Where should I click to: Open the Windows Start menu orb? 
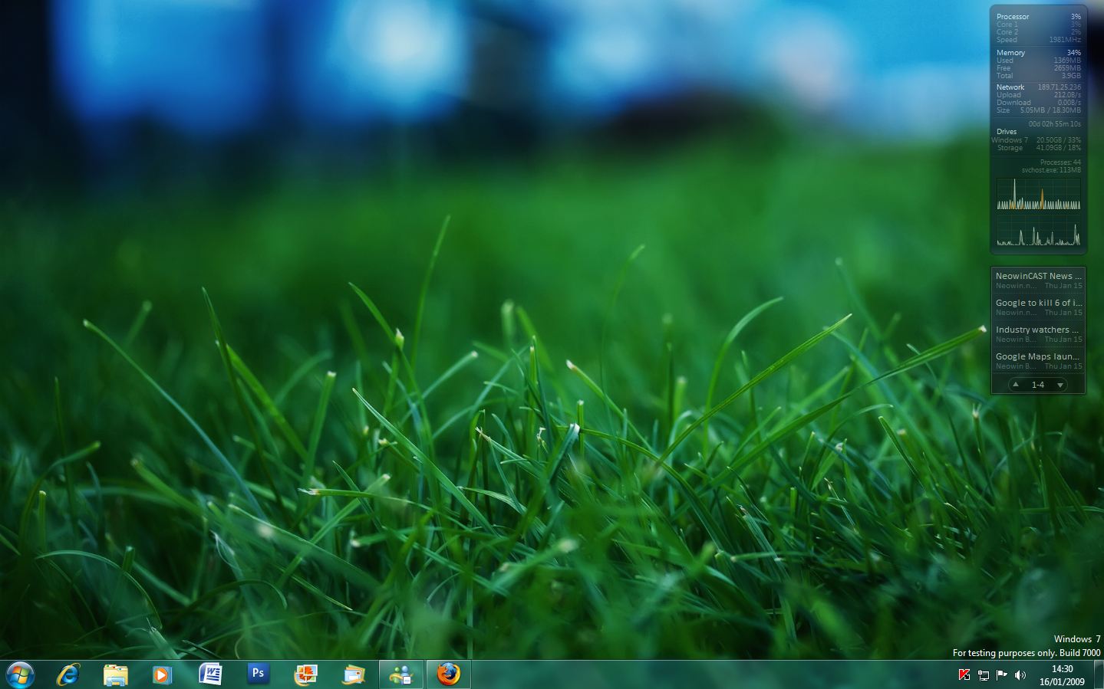coord(19,674)
